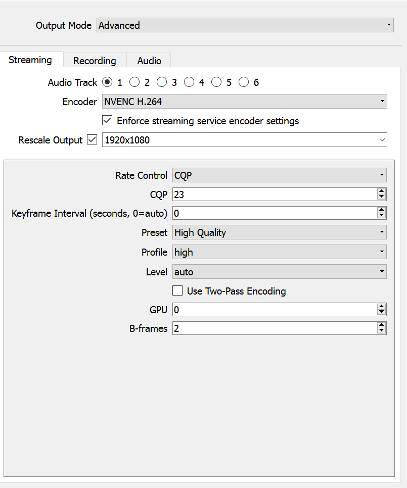Image resolution: width=407 pixels, height=488 pixels.
Task: Open the Level dropdown set to auto
Action: click(279, 272)
